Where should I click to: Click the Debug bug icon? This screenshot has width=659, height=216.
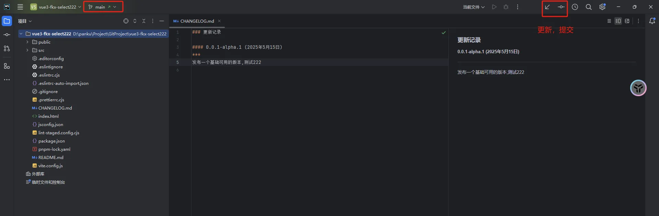[506, 7]
